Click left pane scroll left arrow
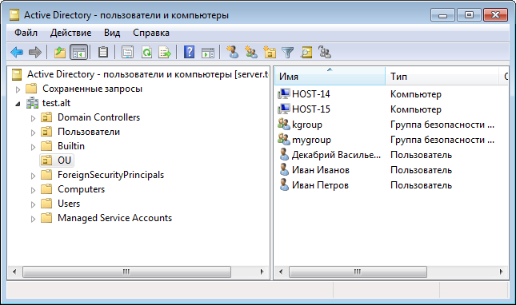This screenshot has width=516, height=305. pos(14,271)
